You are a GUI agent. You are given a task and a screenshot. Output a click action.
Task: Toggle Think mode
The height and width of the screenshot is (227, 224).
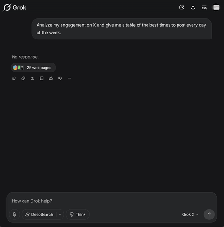tap(77, 214)
